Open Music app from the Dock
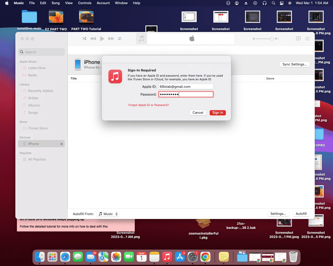 point(167,257)
